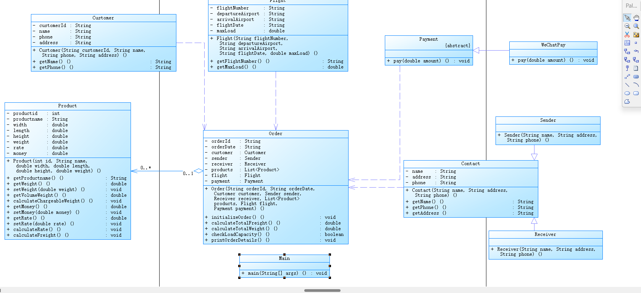
Task: Select the Product class title
Action: click(x=68, y=106)
